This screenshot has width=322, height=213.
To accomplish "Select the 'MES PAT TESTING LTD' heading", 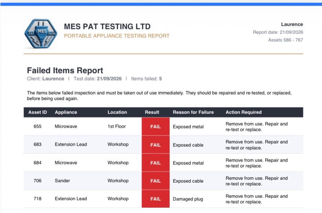I will (107, 26).
